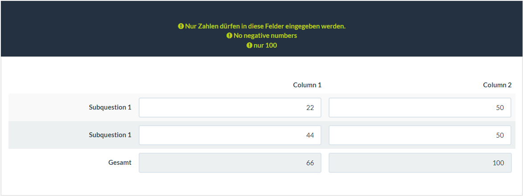
Task: Click the Gesamt total field showing 66
Action: click(x=230, y=163)
